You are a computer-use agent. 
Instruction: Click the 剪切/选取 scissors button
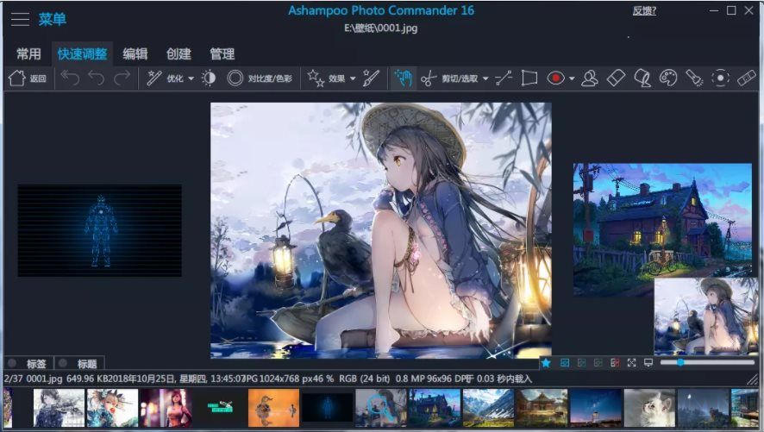pos(449,78)
